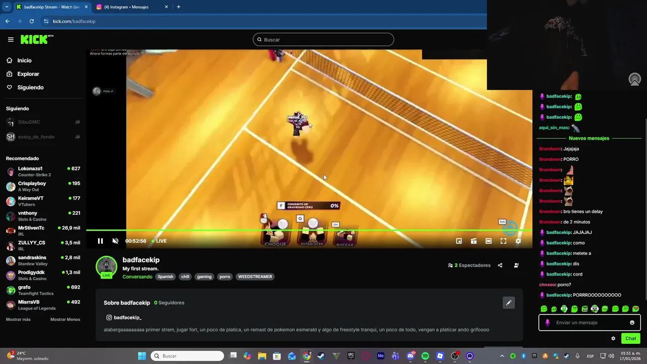Viewport: 647px width, 364px height.
Task: Click the Spanish language tag
Action: coord(165,277)
